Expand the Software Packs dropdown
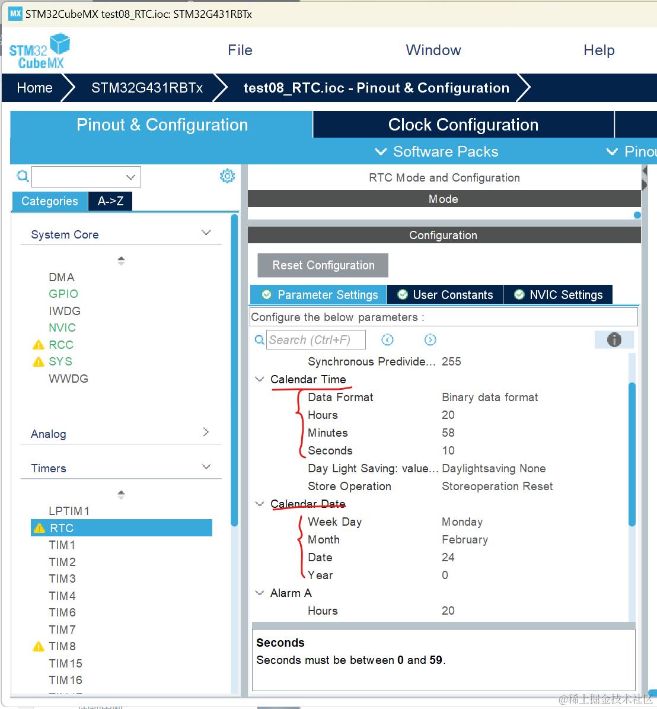Screen dimensions: 657x709 [437, 151]
